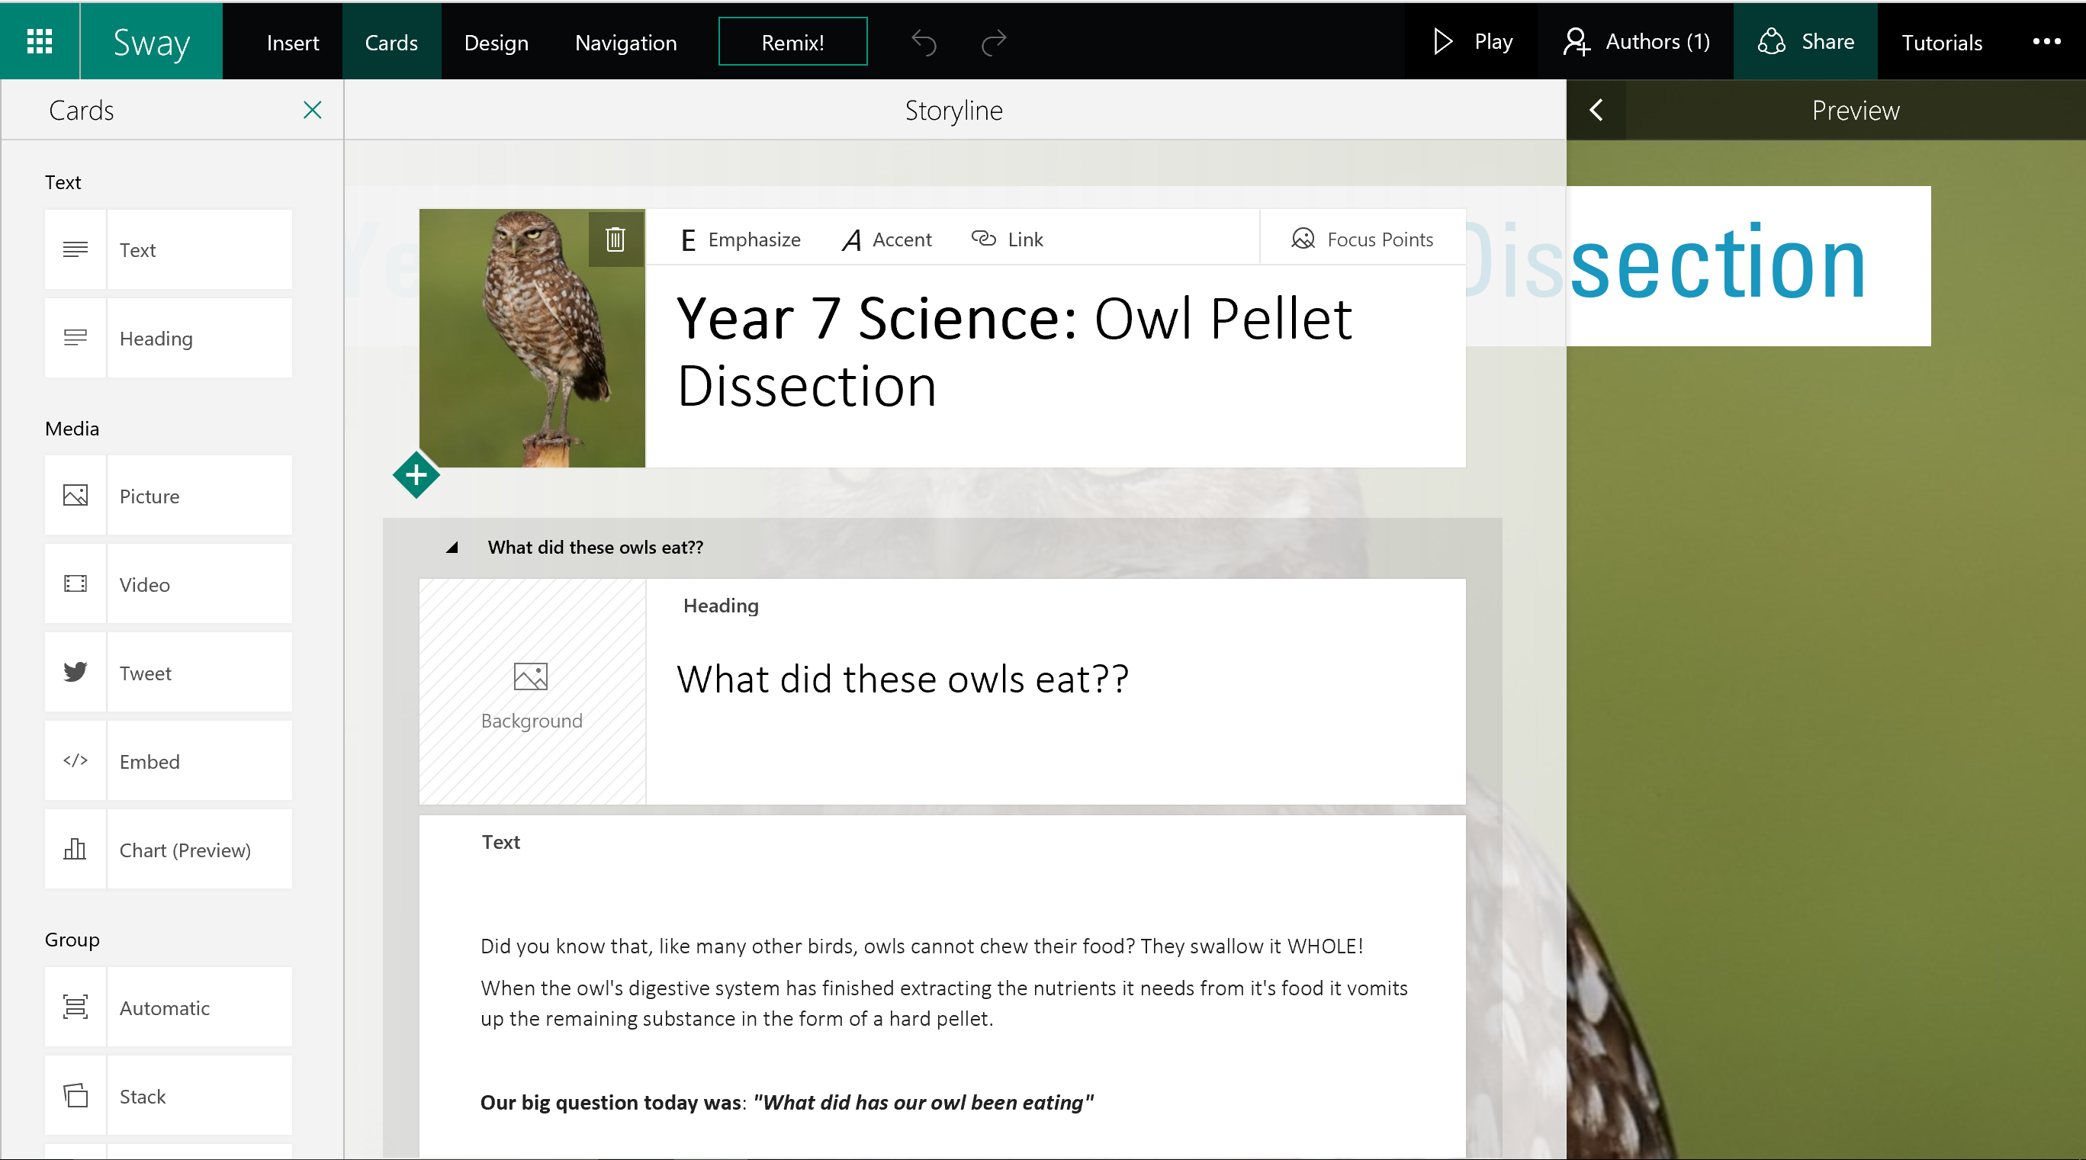Image resolution: width=2086 pixels, height=1160 pixels.
Task: Open Focus Points for the title image
Action: point(1362,239)
